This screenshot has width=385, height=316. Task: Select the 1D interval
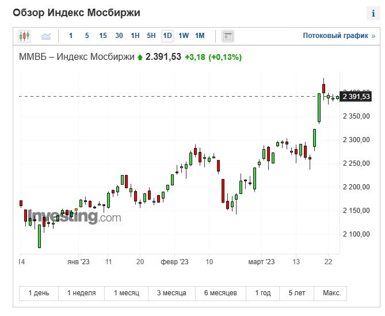167,36
